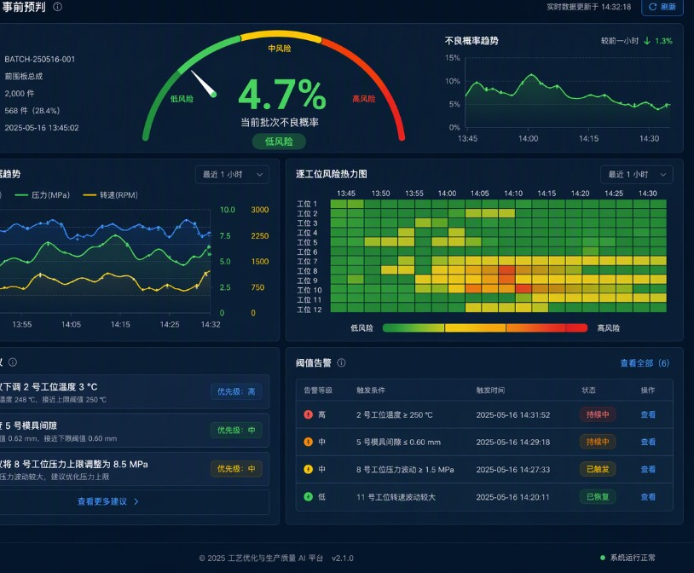Click the alert icon in the 8 号工位压力波动 row
Image resolution: width=694 pixels, height=573 pixels.
[x=308, y=469]
